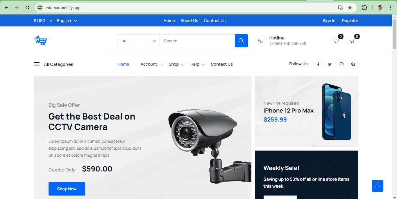This screenshot has height=199, width=397.
Task: Expand the Shop navigation menu
Action: [x=176, y=64]
